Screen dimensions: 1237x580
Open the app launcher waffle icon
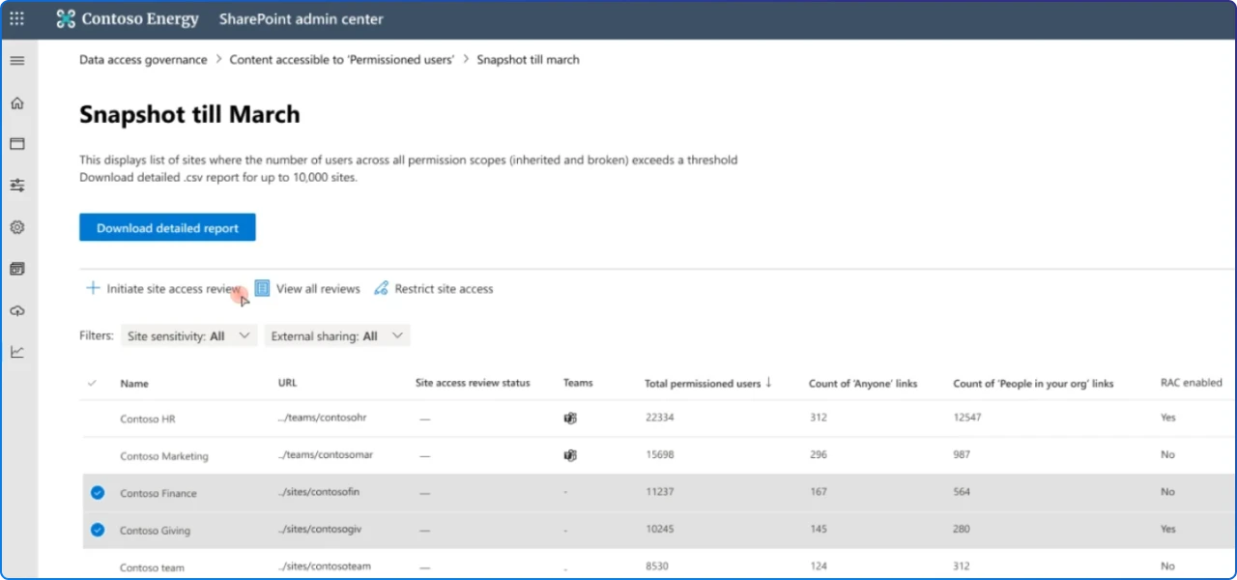pos(16,18)
